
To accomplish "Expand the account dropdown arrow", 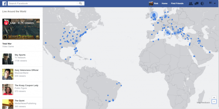I will pos(215,4).
